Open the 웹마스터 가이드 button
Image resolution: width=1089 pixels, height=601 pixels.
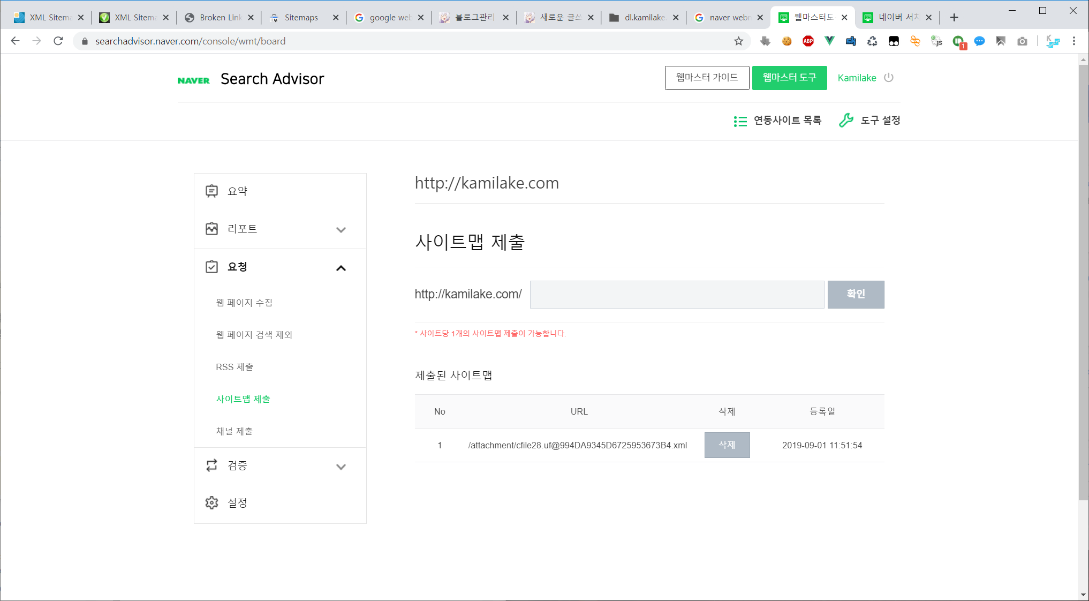[x=707, y=78]
